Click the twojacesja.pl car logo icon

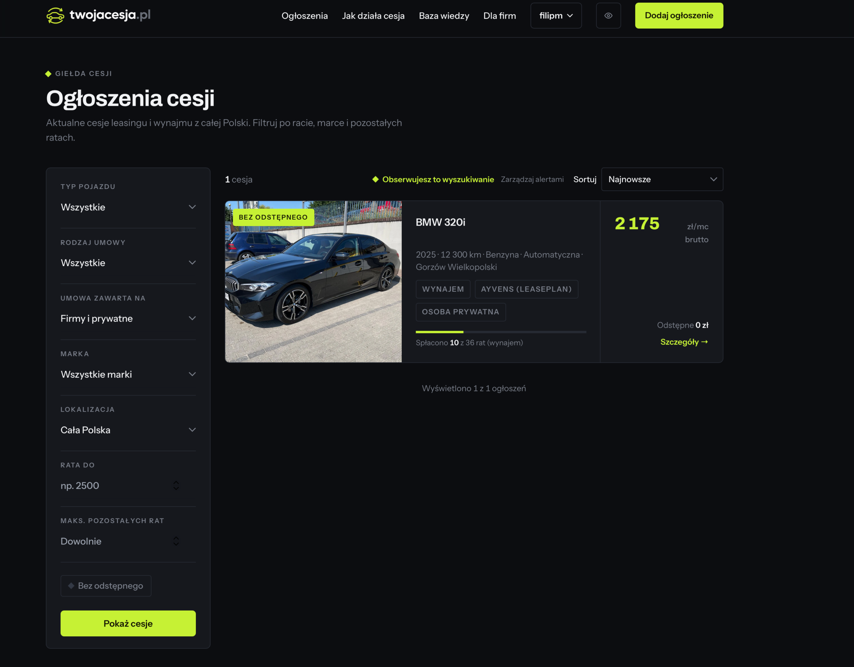[x=55, y=16]
